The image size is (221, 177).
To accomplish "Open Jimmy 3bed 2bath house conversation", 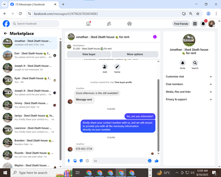I will [x=30, y=105].
